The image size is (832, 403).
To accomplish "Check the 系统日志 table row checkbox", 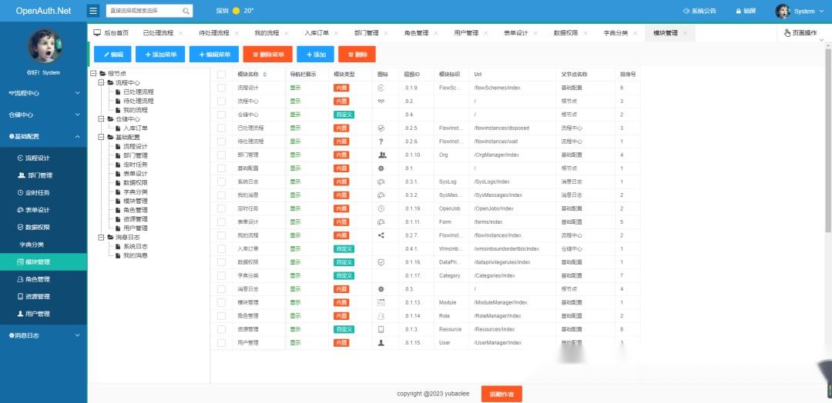I will [221, 182].
